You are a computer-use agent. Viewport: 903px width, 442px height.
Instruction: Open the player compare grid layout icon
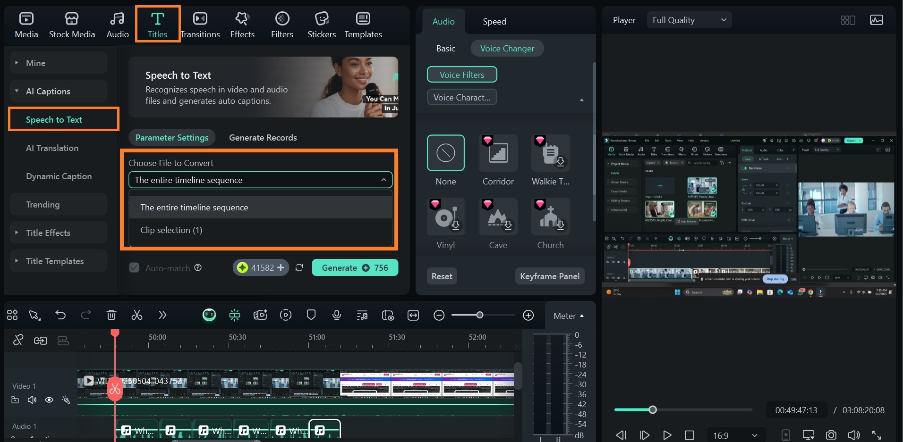(848, 20)
